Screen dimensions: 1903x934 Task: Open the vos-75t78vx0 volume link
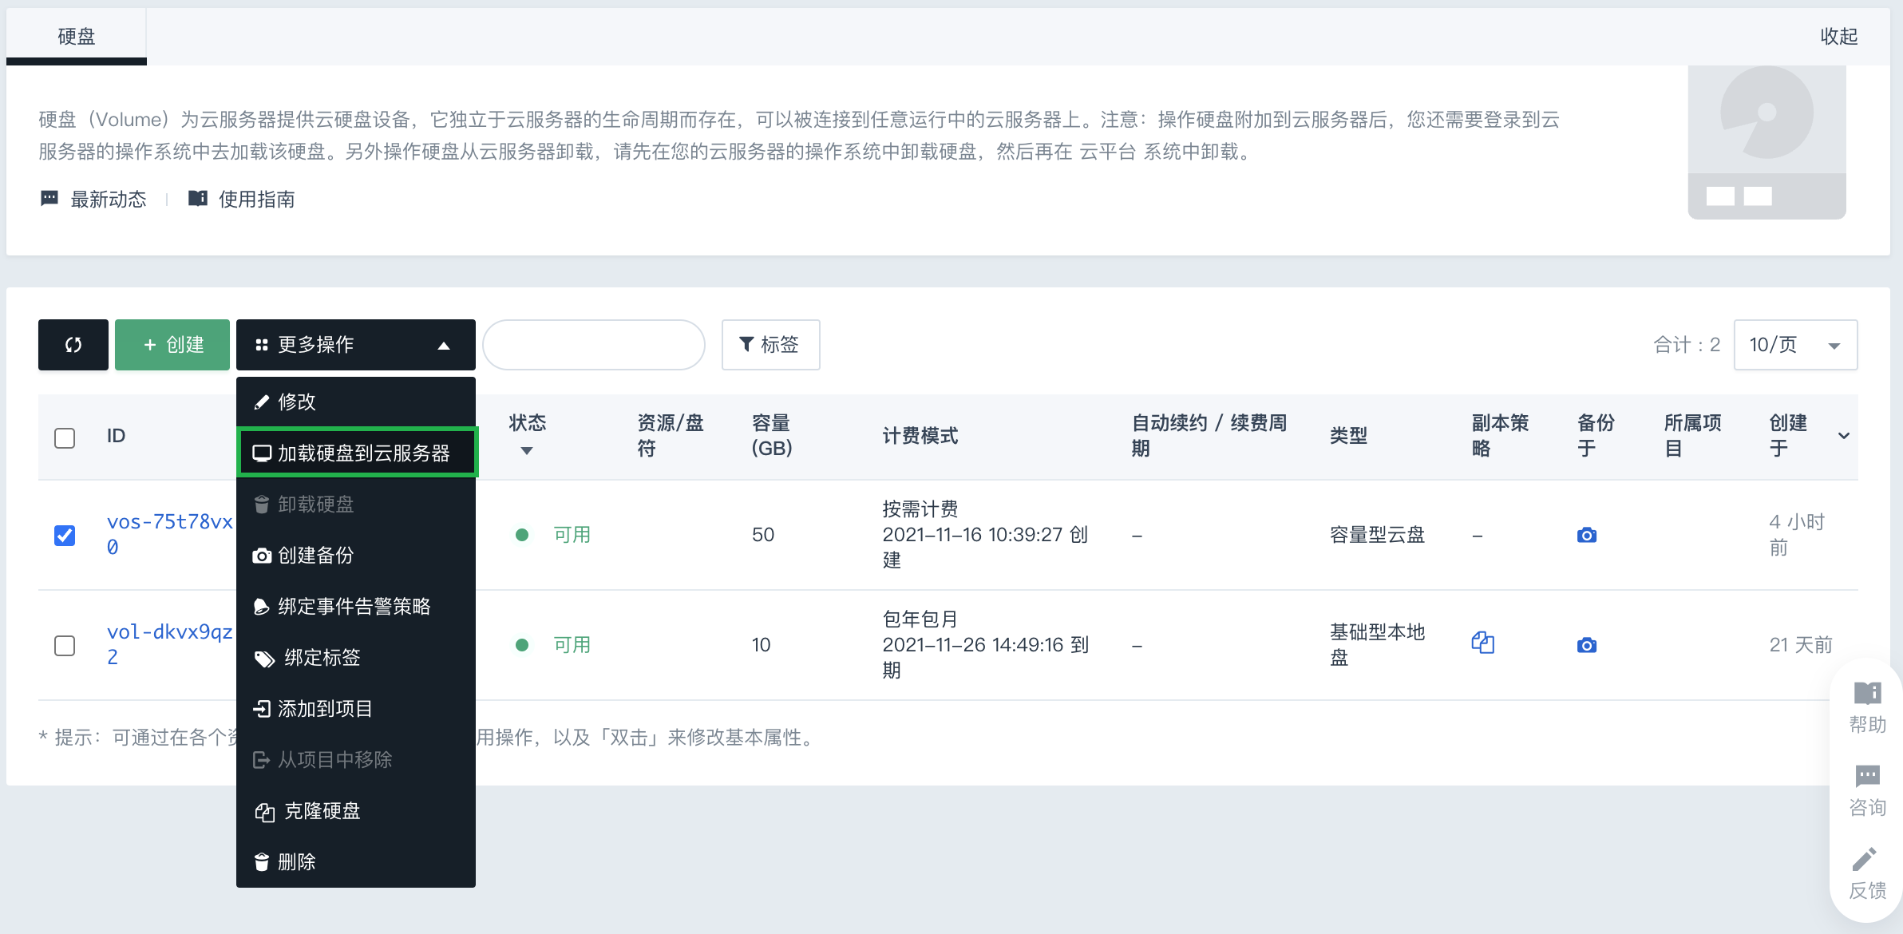point(169,534)
